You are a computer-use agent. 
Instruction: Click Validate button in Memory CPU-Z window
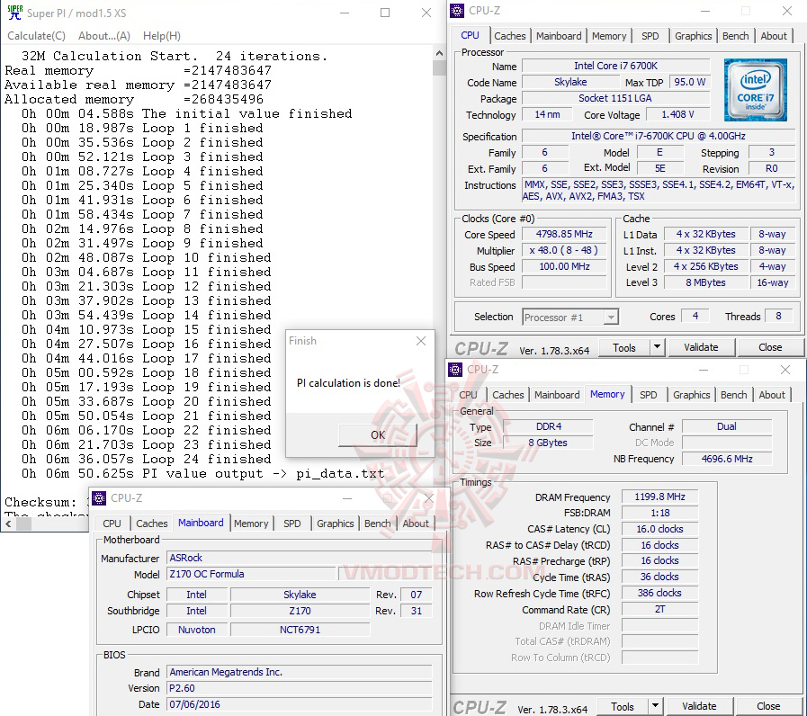(699, 707)
